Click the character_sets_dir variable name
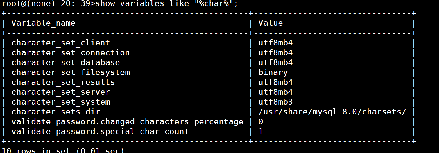Viewport: 439px width, 153px height. click(56, 112)
